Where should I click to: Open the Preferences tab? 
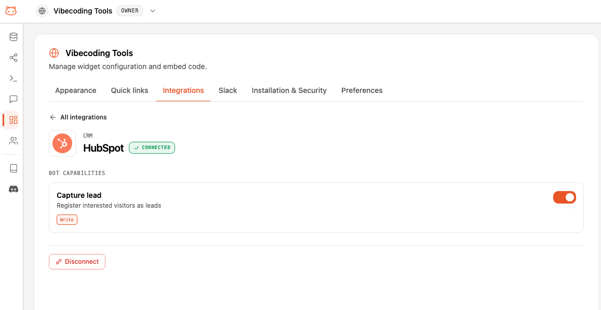tap(362, 90)
